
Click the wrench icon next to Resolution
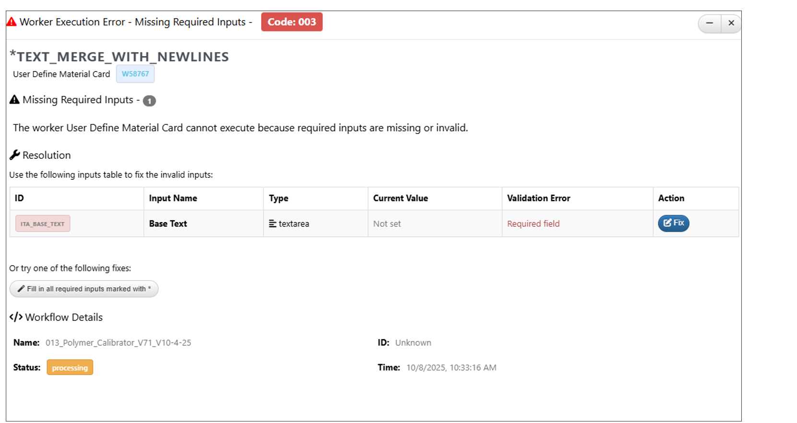click(14, 155)
